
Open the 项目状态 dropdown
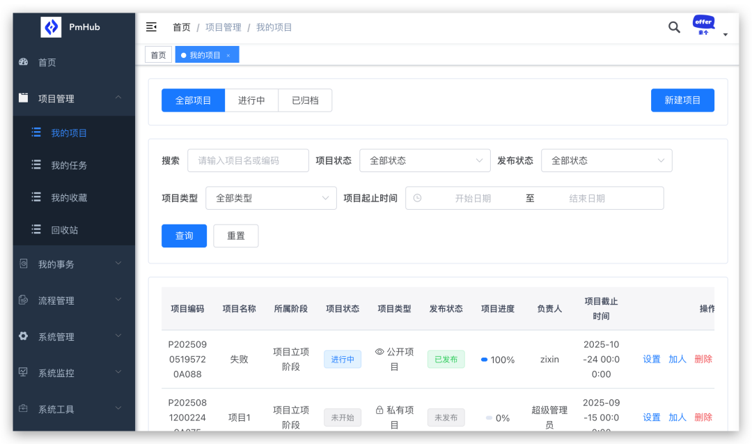(x=425, y=160)
